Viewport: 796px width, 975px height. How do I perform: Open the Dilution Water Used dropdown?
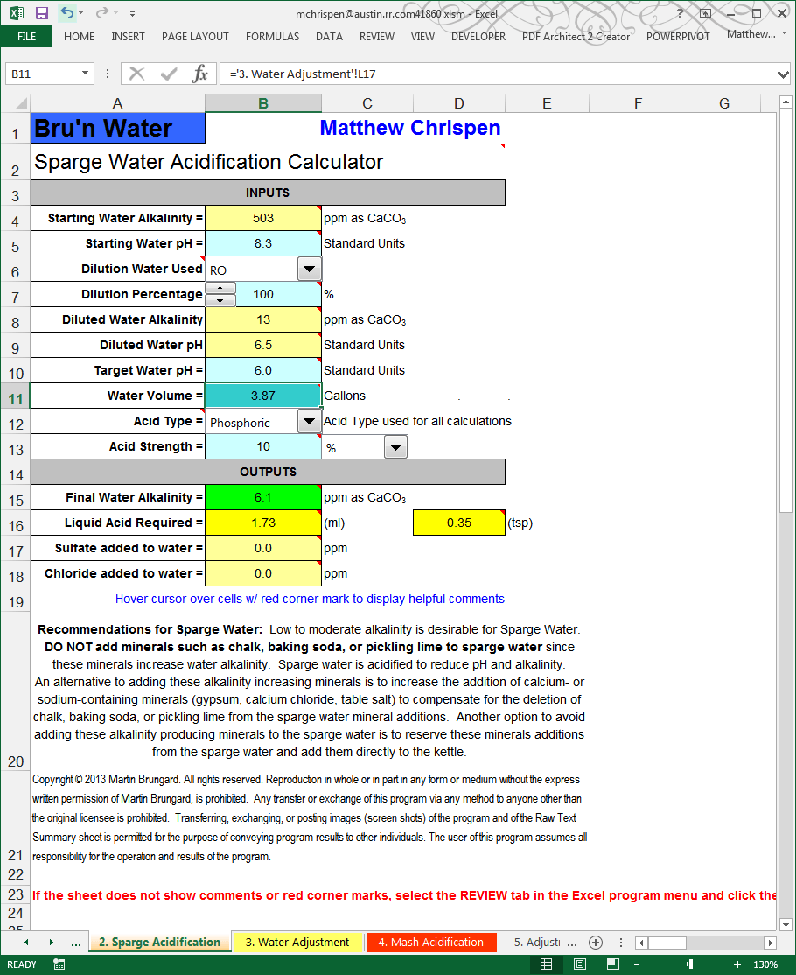tap(309, 269)
